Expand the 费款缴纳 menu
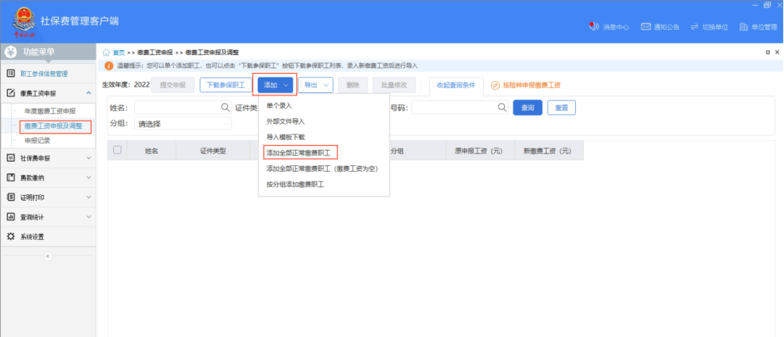This screenshot has width=784, height=337. click(x=88, y=178)
